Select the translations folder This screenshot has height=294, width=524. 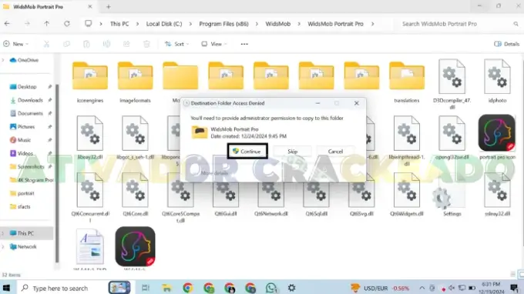pyautogui.click(x=407, y=82)
